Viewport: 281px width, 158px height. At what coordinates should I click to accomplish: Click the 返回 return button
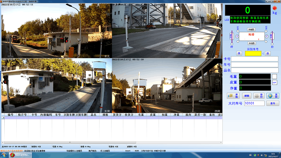(x=273, y=96)
